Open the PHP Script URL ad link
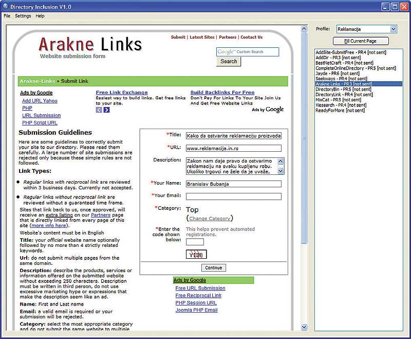Screen dimensions: 411x339 tap(40, 123)
